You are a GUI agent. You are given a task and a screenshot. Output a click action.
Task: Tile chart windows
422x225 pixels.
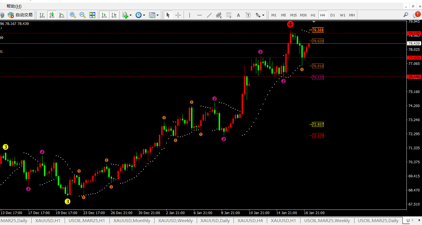pyautogui.click(x=92, y=15)
